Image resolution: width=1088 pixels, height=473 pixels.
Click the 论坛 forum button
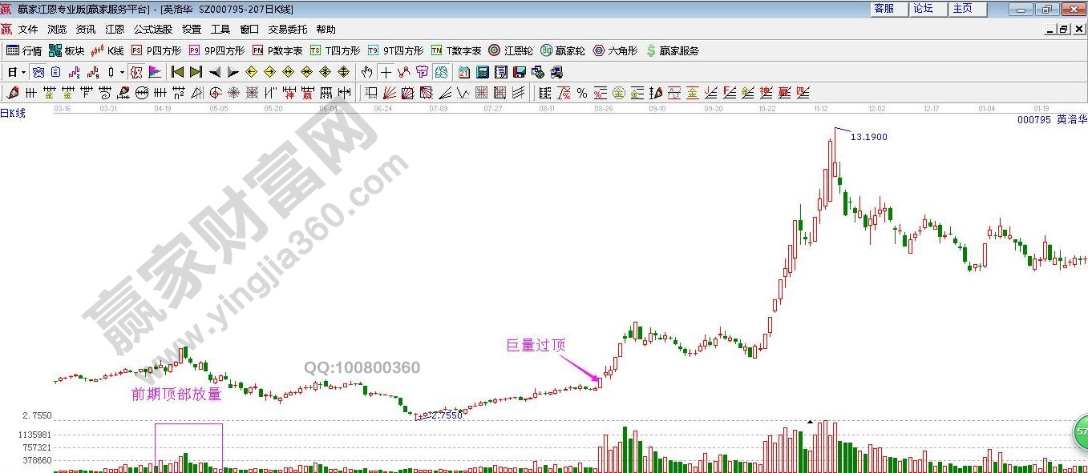pos(923,9)
